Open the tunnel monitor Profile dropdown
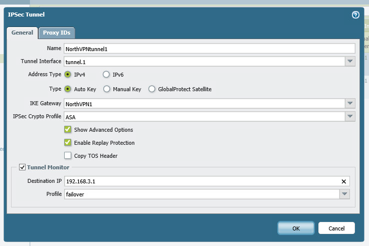Image resolution: width=369 pixels, height=246 pixels. (x=344, y=194)
